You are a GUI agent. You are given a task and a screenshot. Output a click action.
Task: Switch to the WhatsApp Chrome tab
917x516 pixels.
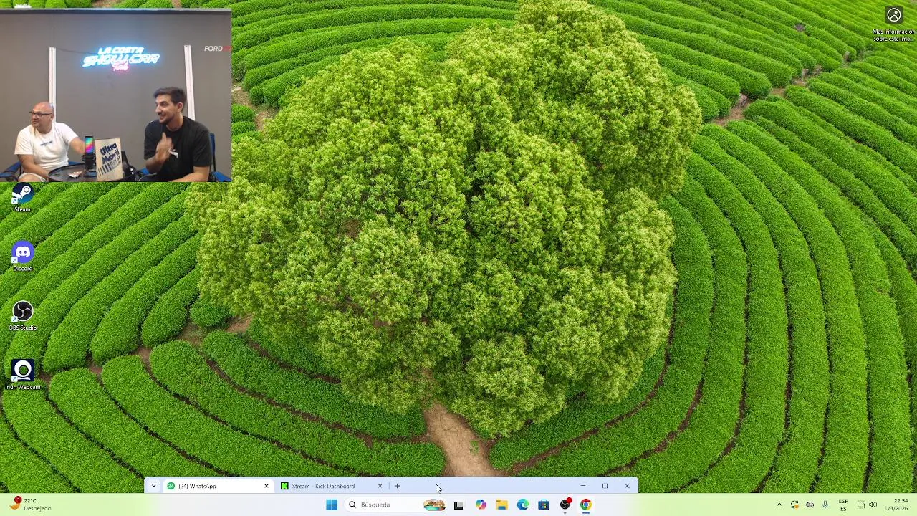coord(218,486)
